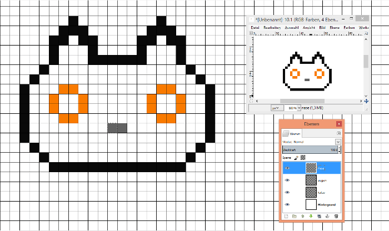Hide the augen layer via eye icon
Image resolution: width=389 pixels, height=231 pixels.
pos(287,180)
